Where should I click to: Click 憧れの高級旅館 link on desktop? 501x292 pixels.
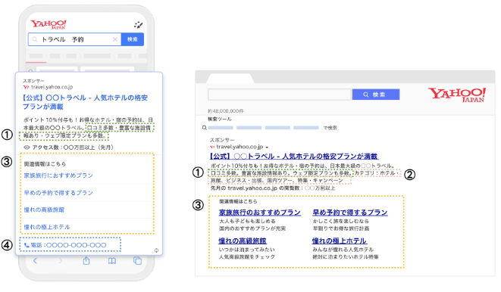coord(243,241)
